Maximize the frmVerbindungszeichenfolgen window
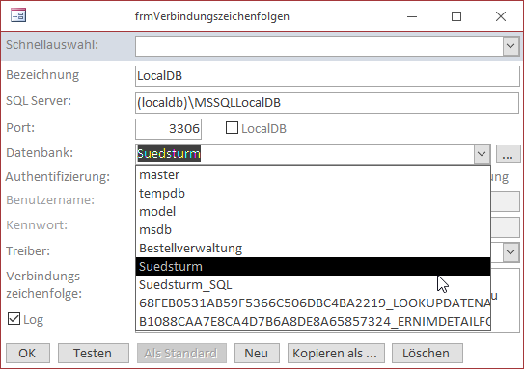The height and width of the screenshot is (369, 524). tap(456, 16)
